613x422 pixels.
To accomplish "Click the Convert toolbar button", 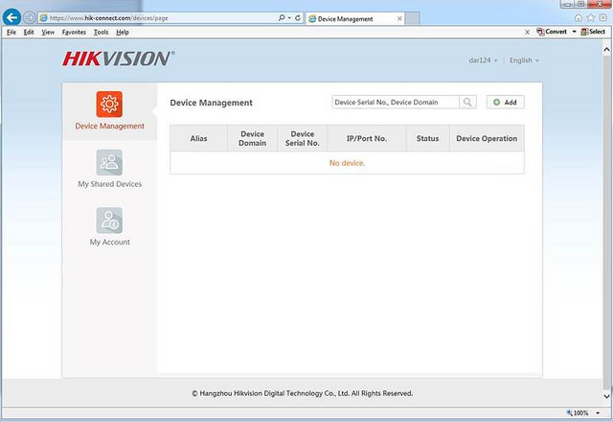I will (552, 32).
